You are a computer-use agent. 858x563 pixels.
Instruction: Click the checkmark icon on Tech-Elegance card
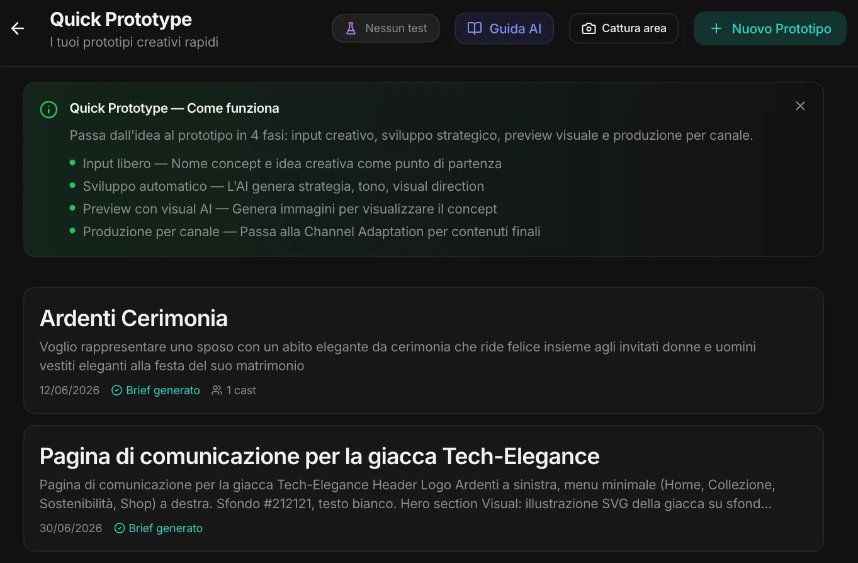[120, 528]
